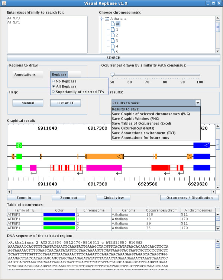Open the List of TE button
The image size is (223, 280).
[65, 103]
